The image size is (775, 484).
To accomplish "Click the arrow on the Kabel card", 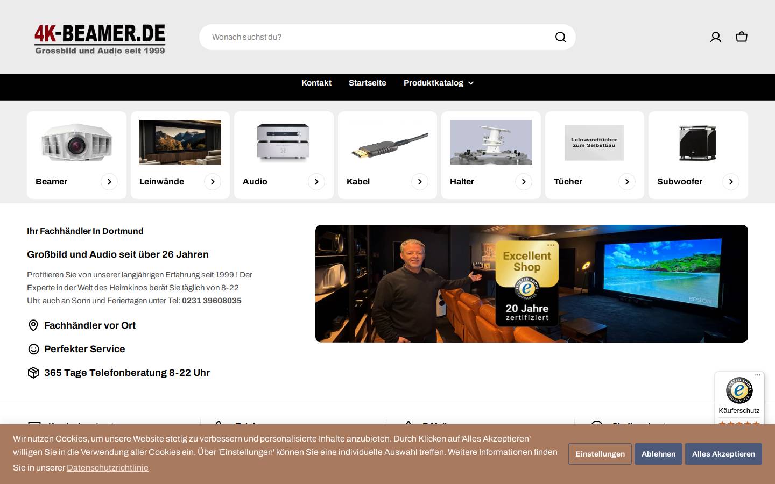I will point(420,182).
